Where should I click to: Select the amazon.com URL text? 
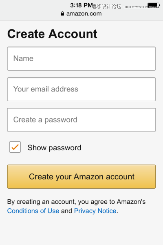(x=84, y=13)
